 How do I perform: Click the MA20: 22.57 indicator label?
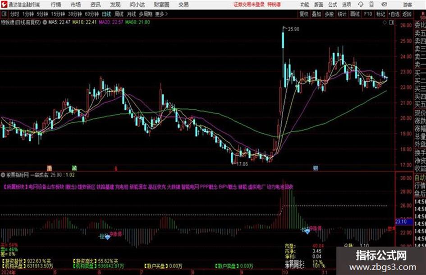111,22
